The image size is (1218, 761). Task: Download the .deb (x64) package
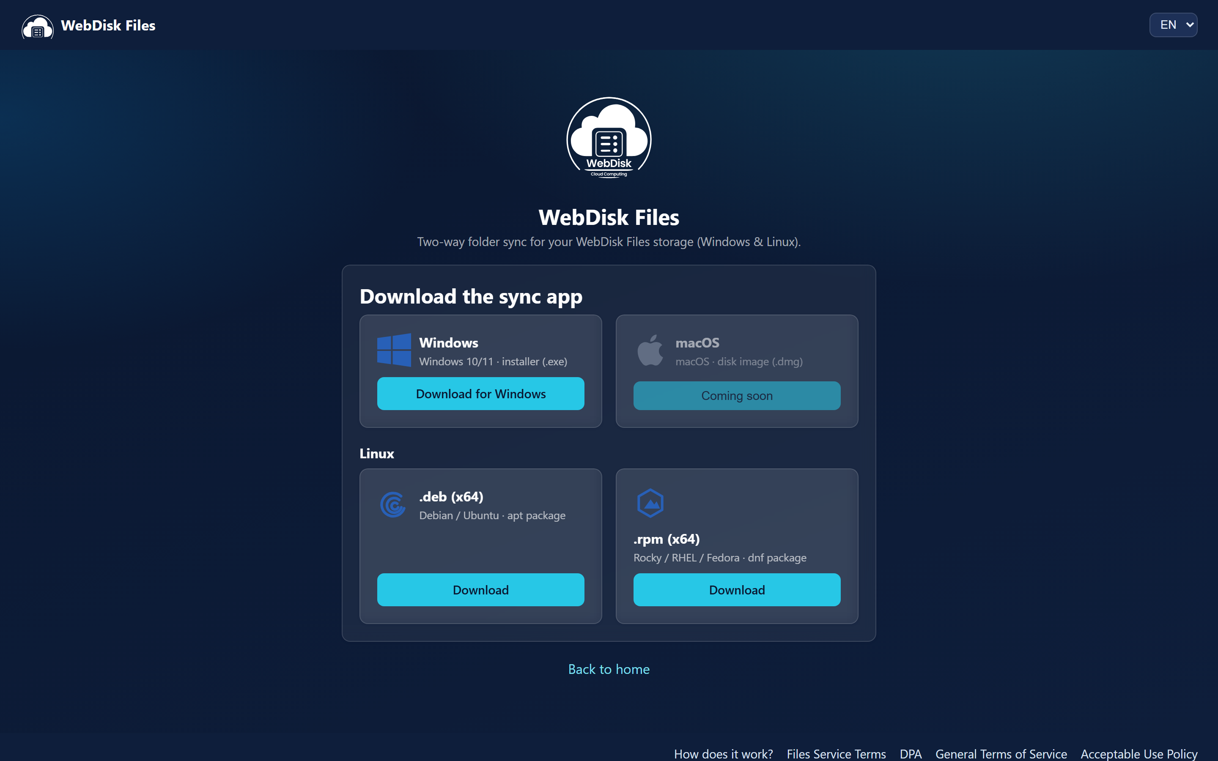481,590
